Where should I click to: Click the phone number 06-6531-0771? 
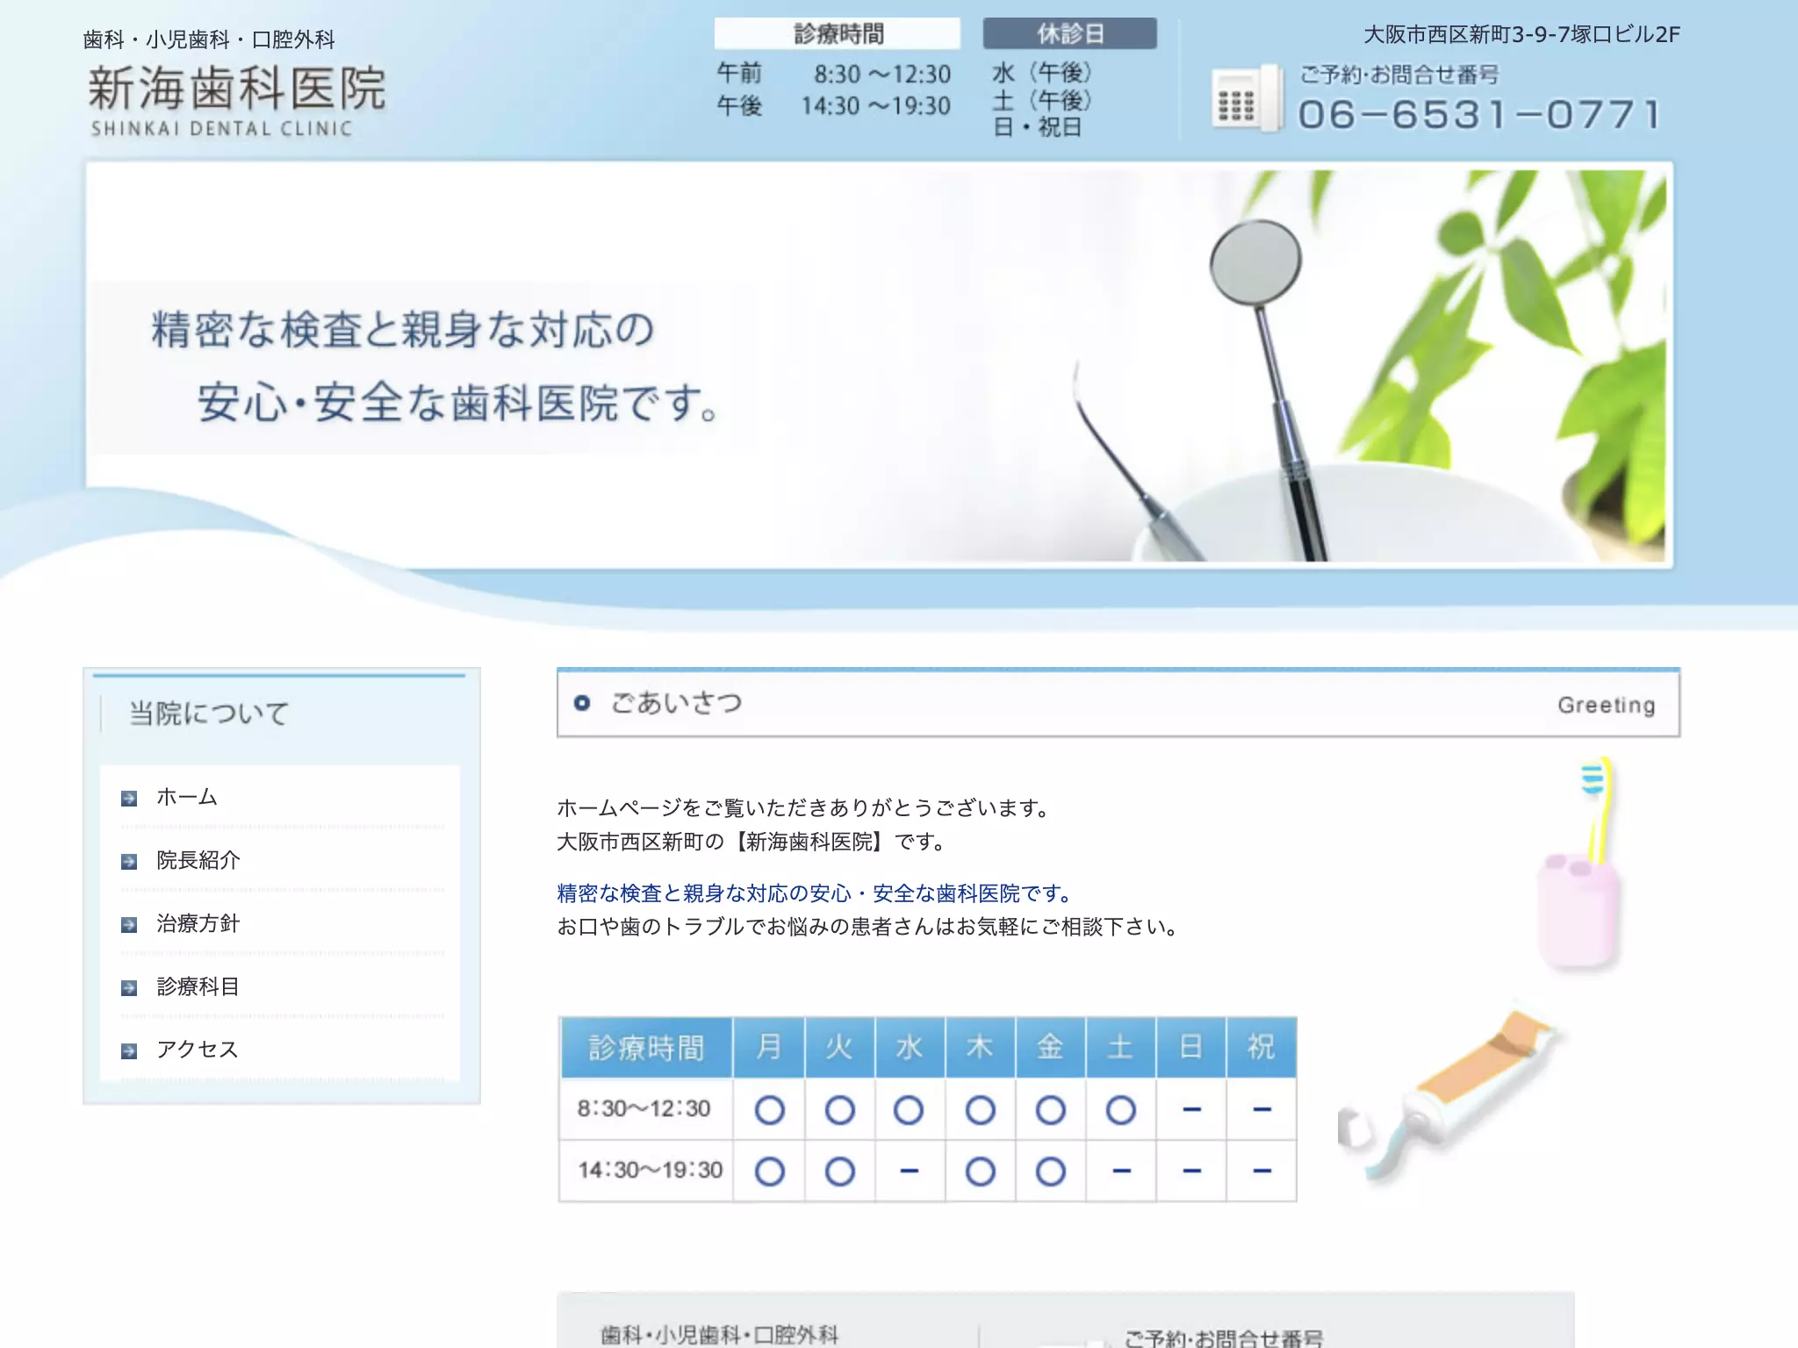coord(1480,114)
